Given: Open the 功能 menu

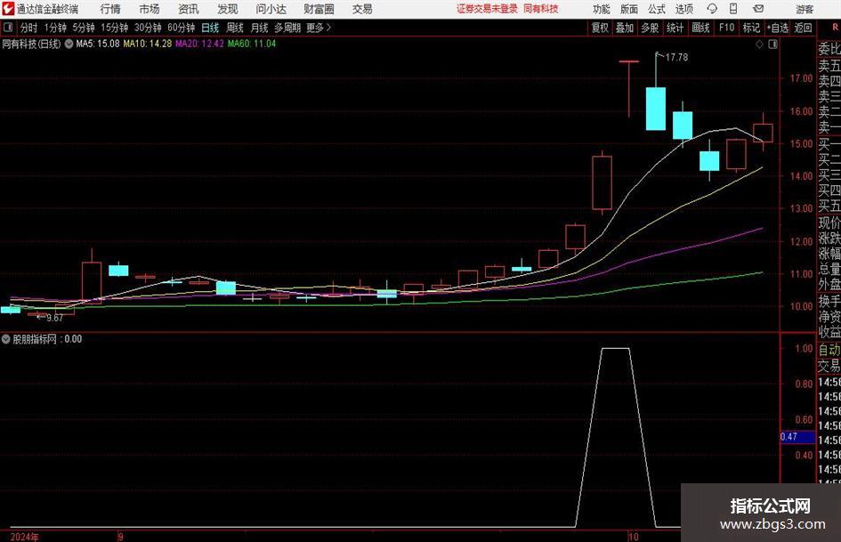Looking at the screenshot, I should click(602, 9).
